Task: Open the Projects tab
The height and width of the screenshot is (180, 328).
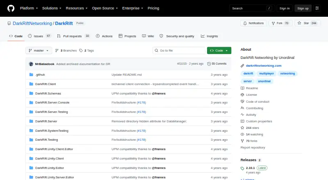Action: coord(127,36)
